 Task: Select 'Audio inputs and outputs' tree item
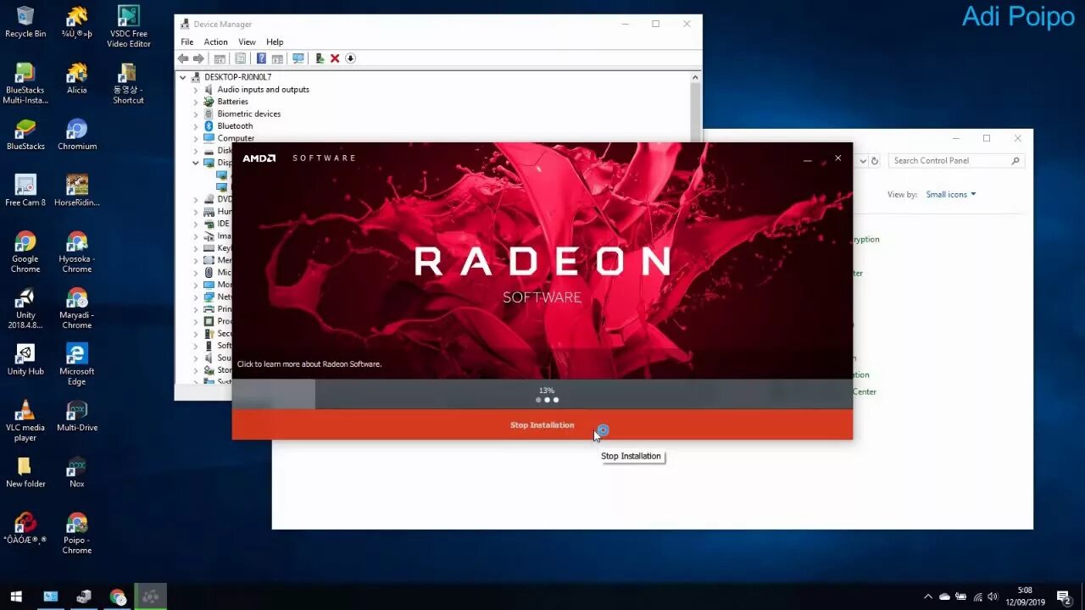click(263, 90)
